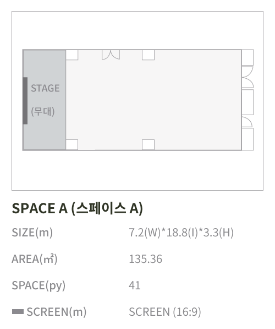275x329 pixels.
Task: Click the top-middle pillar square
Action: point(148,55)
